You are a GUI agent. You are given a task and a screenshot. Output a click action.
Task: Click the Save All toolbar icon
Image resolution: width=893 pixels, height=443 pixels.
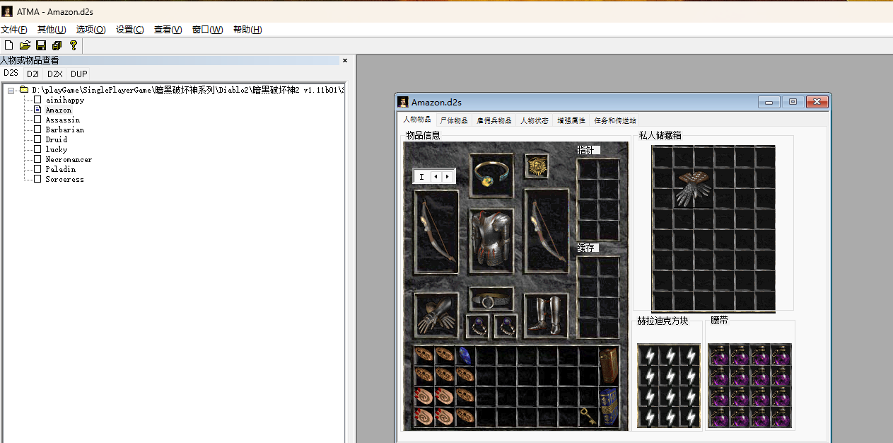pyautogui.click(x=57, y=45)
